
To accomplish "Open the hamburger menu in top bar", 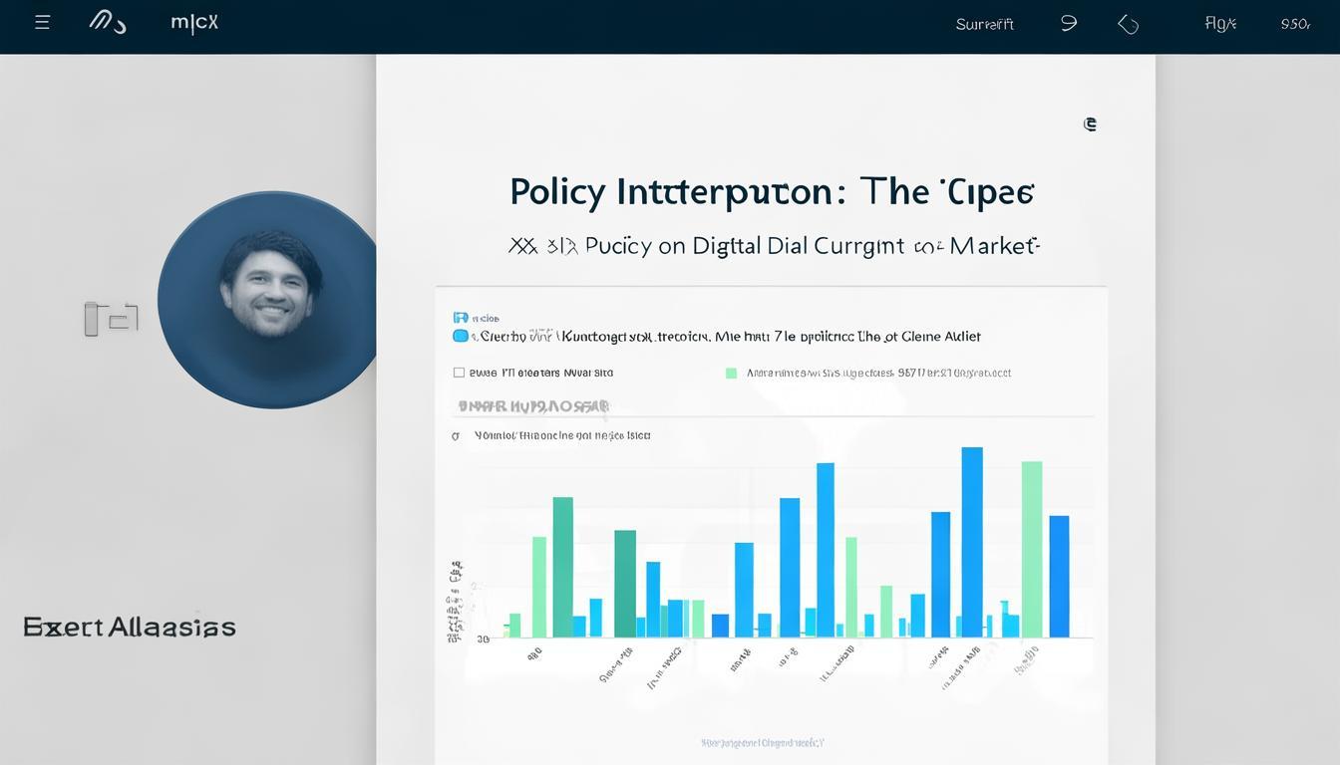I will point(42,23).
